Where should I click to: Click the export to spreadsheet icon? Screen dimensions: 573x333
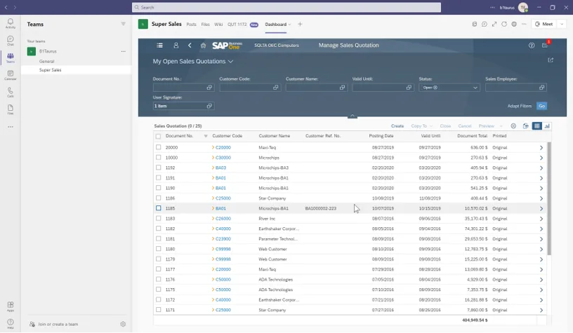pyautogui.click(x=525, y=125)
